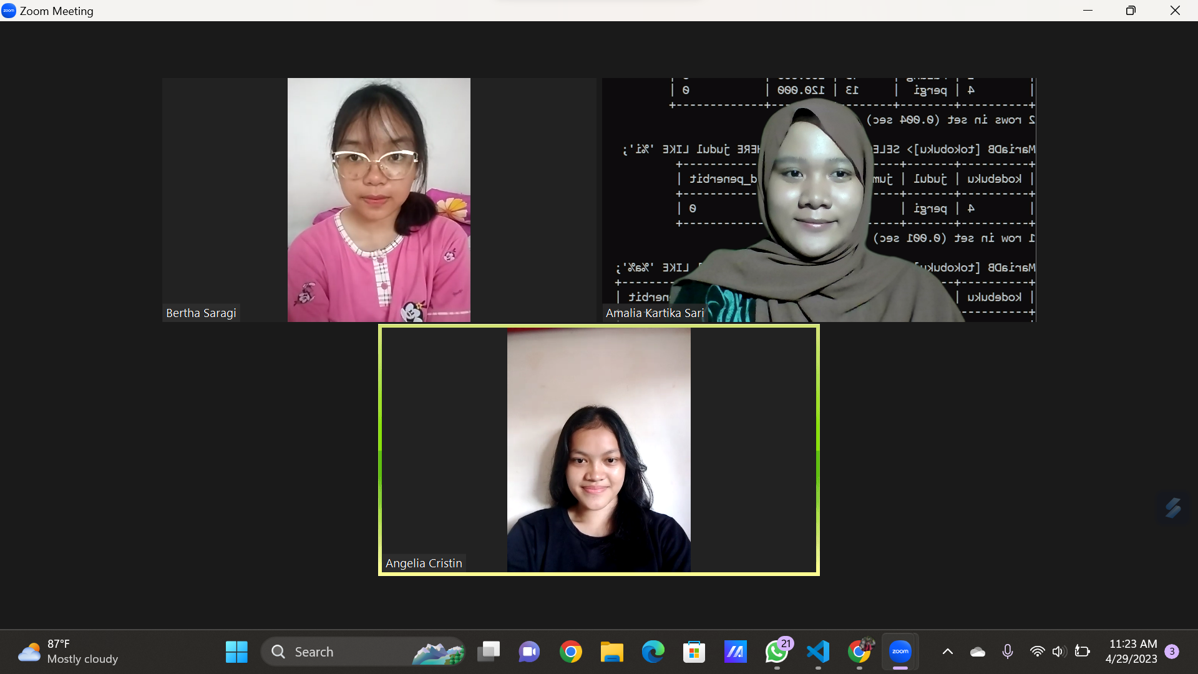Image resolution: width=1198 pixels, height=674 pixels.
Task: Expand the hidden system tray icons chevron
Action: point(947,652)
